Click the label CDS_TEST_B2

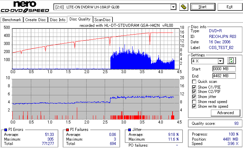click(221, 48)
